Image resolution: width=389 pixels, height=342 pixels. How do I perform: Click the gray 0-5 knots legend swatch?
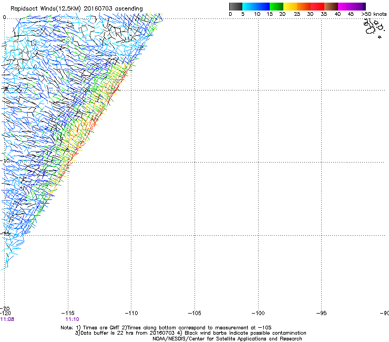(x=236, y=6)
